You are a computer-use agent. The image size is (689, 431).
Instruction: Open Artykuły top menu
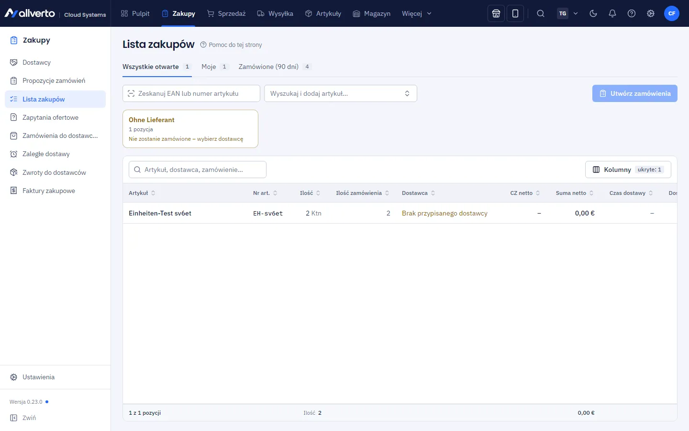click(323, 13)
